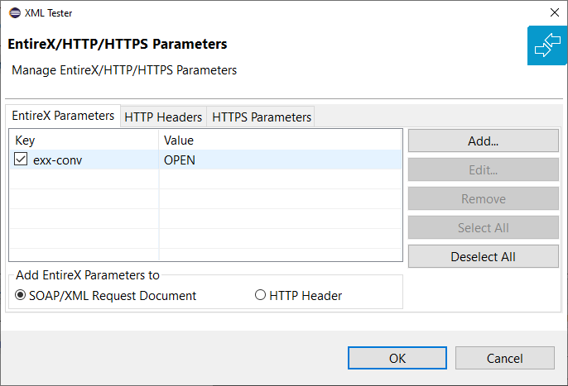Viewport: 568px width, 386px height.
Task: Click the Key column header
Action: point(84,140)
